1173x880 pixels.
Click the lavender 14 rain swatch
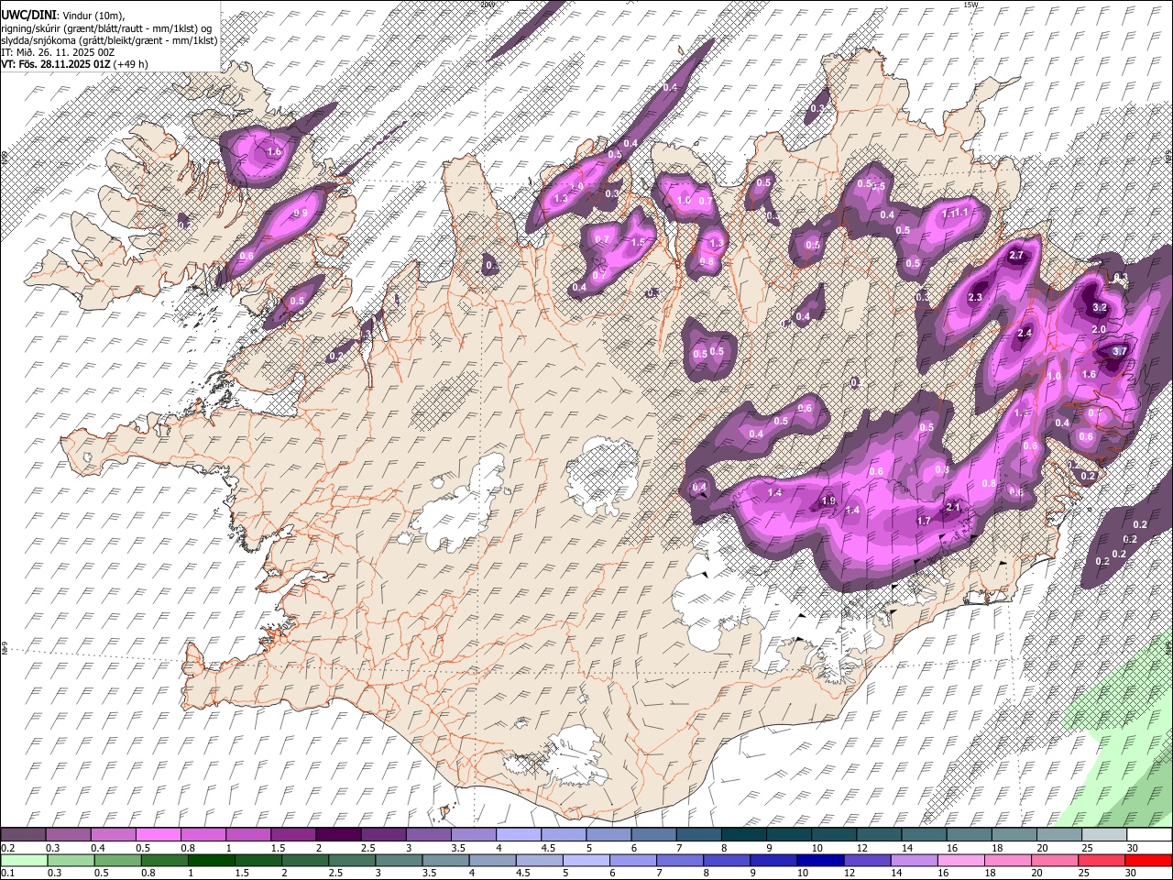pos(914,860)
